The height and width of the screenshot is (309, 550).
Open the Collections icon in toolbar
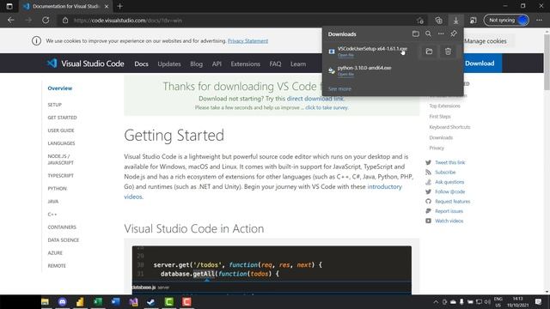(x=438, y=21)
